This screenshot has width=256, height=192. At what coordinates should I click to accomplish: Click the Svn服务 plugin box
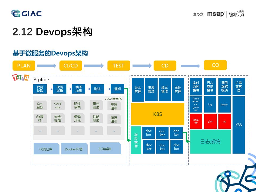click(x=40, y=105)
